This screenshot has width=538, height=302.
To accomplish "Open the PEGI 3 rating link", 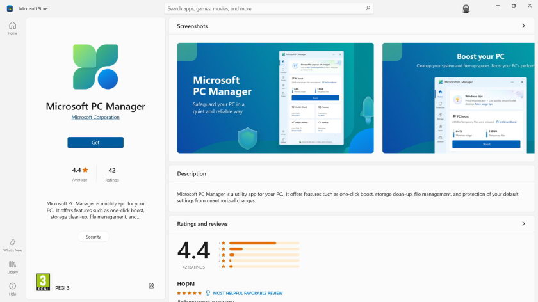I will pyautogui.click(x=63, y=287).
